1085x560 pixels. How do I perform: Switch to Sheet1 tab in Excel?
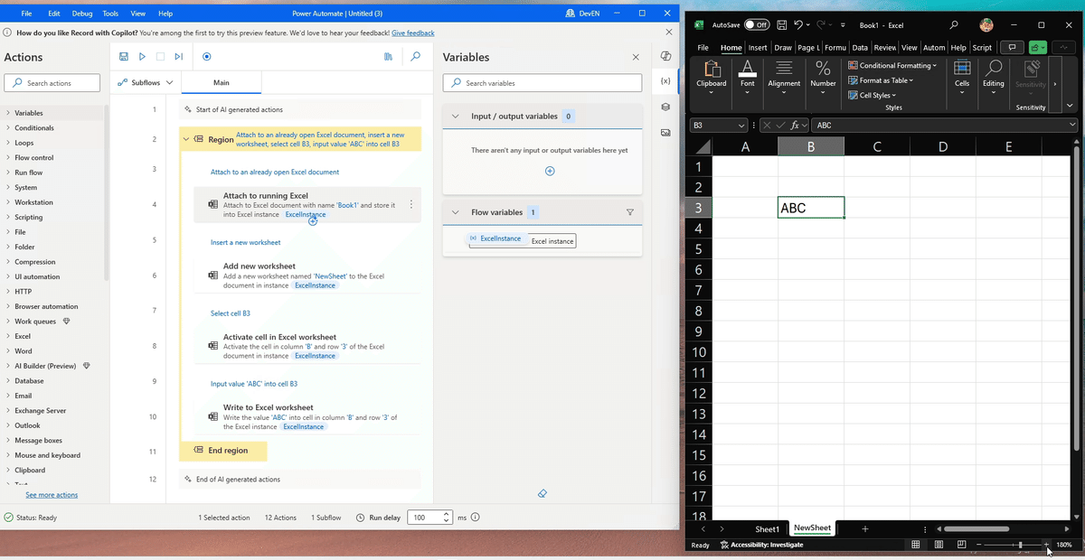767,528
